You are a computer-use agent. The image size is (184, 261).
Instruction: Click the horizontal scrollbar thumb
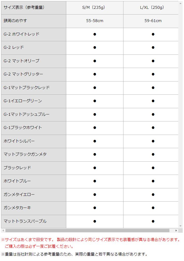click(88, 231)
